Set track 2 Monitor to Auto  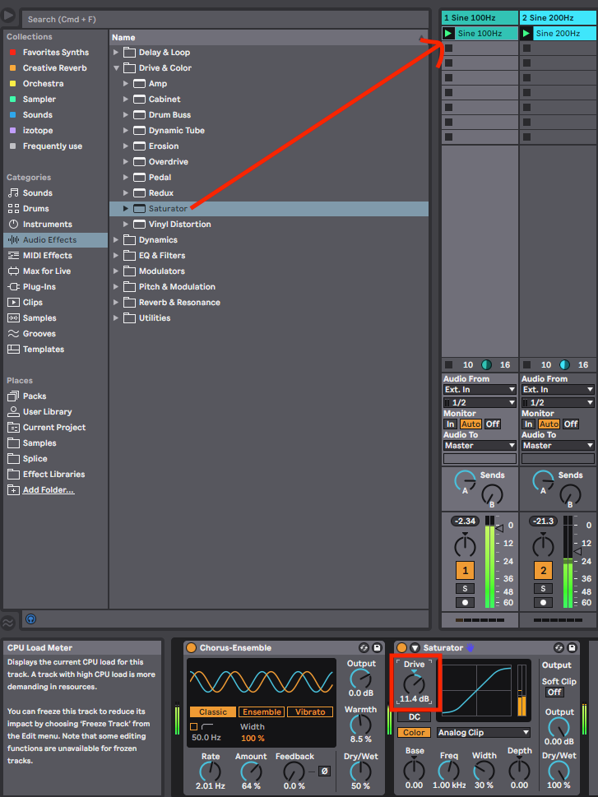pos(549,424)
